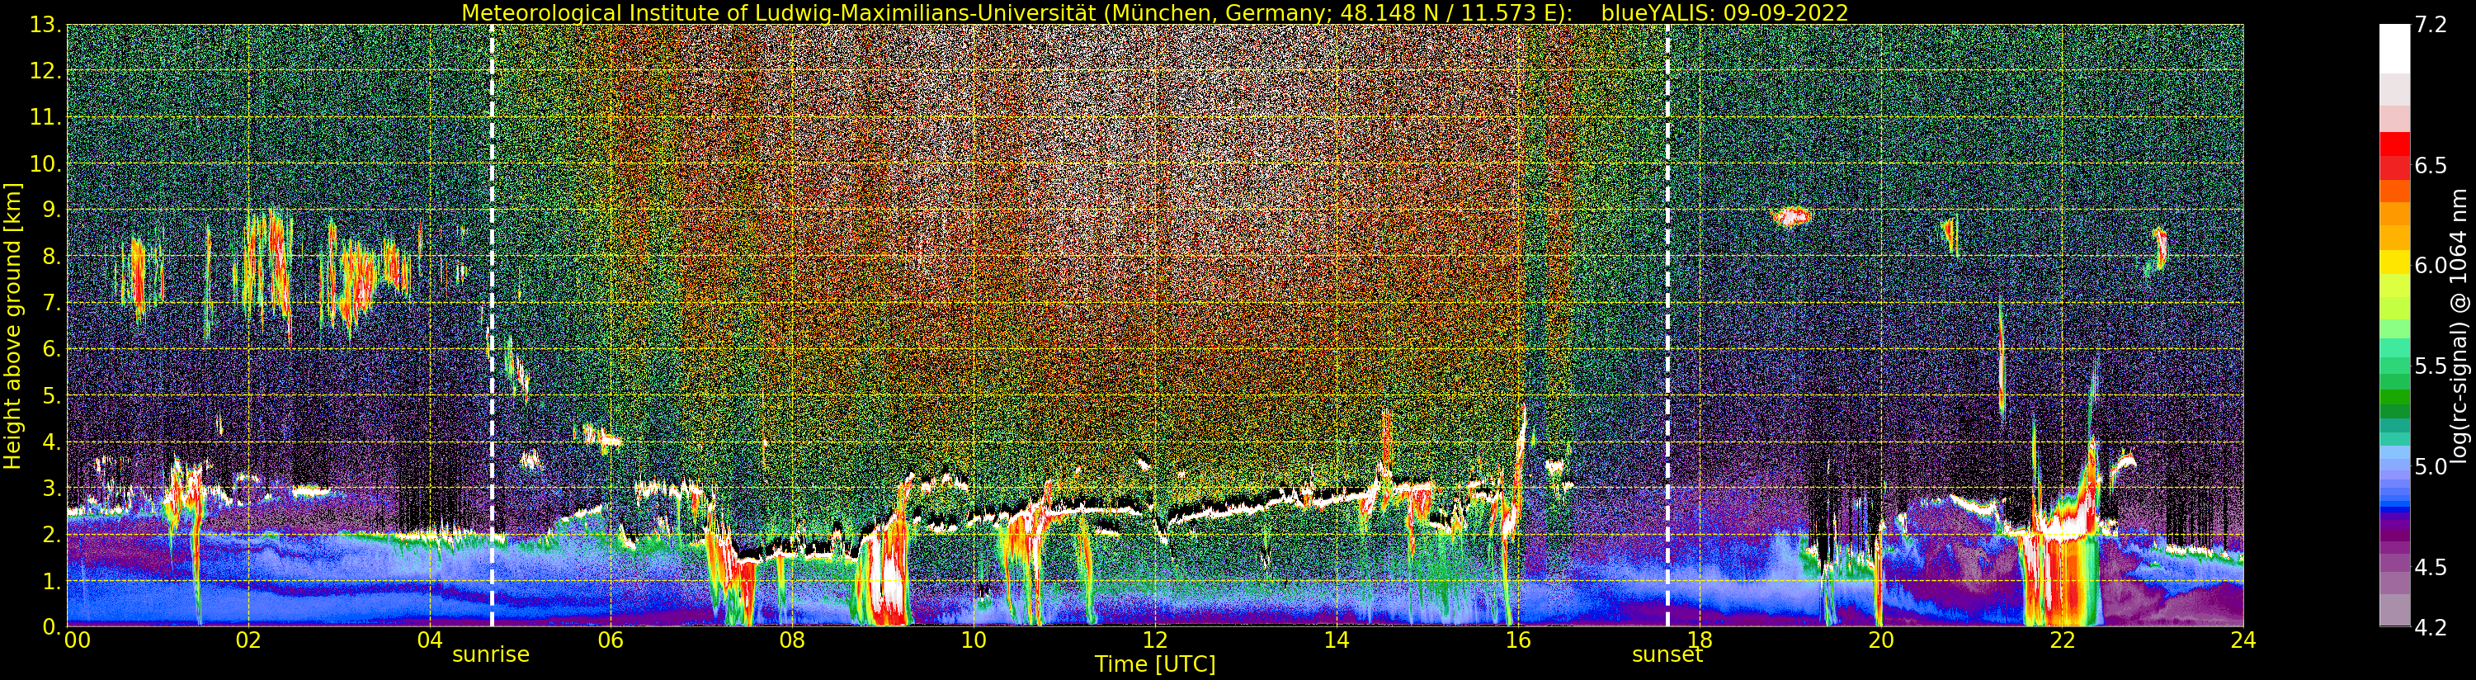2476x680 pixels.
Task: Click the colorbar tick label 6.5
Action: click(x=2431, y=165)
